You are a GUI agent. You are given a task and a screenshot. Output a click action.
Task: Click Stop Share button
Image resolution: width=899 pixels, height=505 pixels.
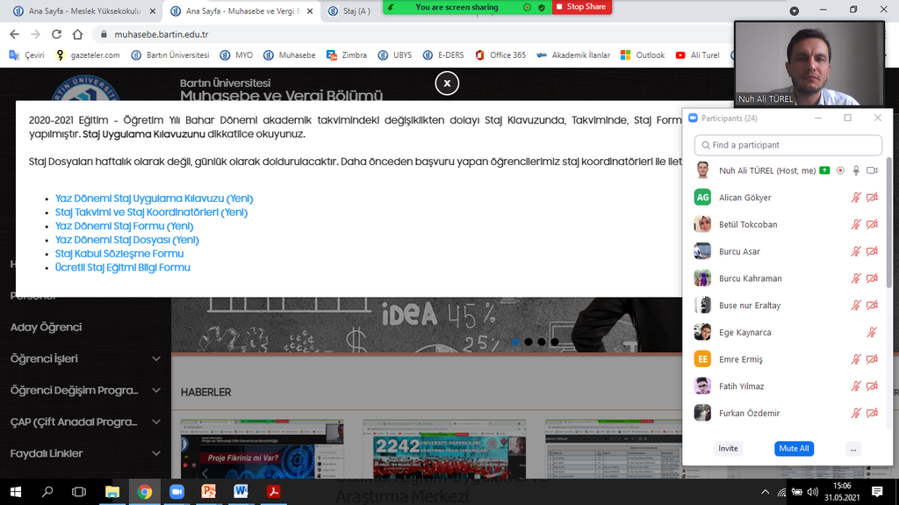[x=581, y=7]
